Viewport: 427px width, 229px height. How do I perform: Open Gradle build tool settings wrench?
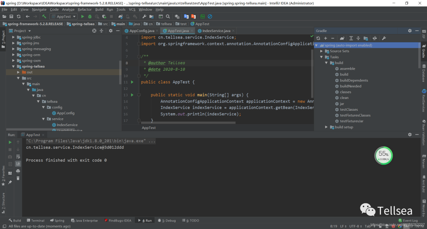(384, 38)
